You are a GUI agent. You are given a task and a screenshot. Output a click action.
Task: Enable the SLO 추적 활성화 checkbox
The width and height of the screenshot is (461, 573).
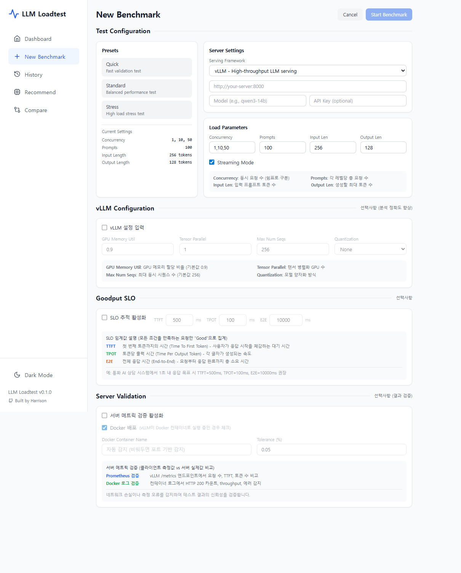tap(104, 317)
